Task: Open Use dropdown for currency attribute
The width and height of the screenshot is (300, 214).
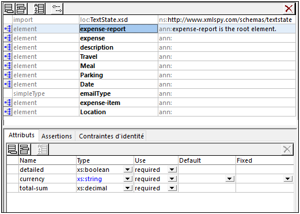Action: click(x=172, y=179)
